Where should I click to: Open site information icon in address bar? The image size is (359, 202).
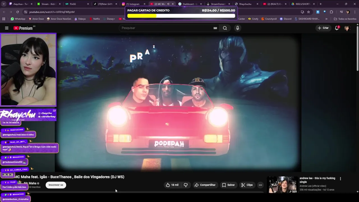tap(26, 12)
